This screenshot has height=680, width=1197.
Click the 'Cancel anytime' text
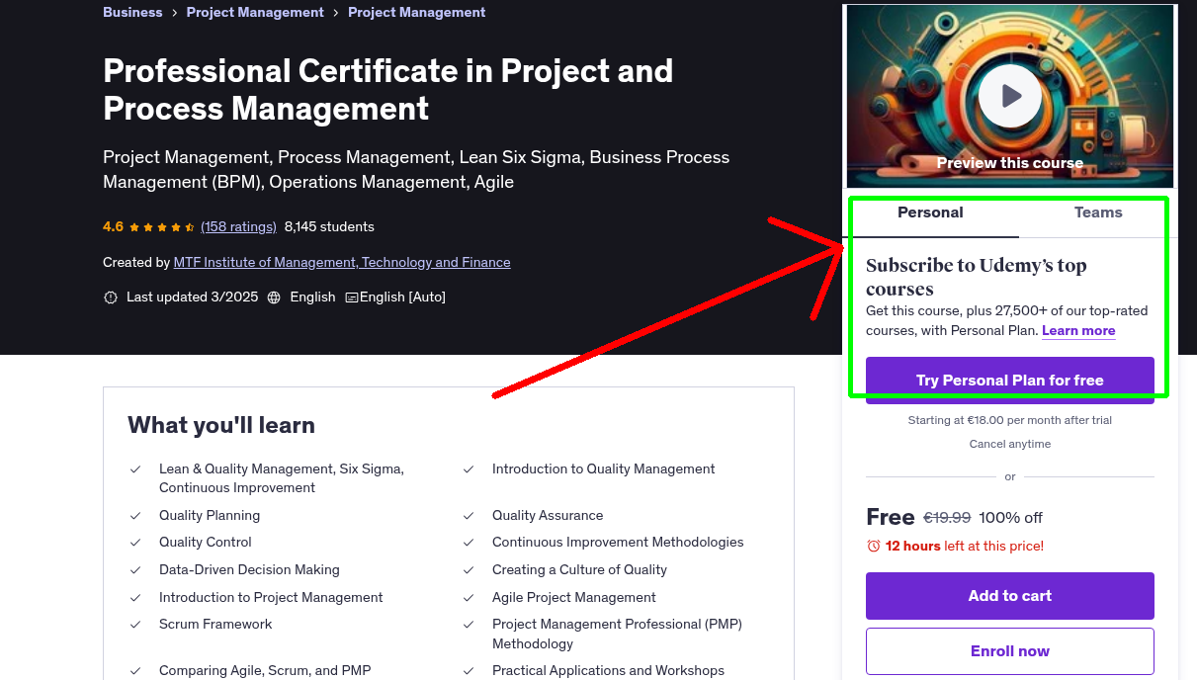[1010, 444]
